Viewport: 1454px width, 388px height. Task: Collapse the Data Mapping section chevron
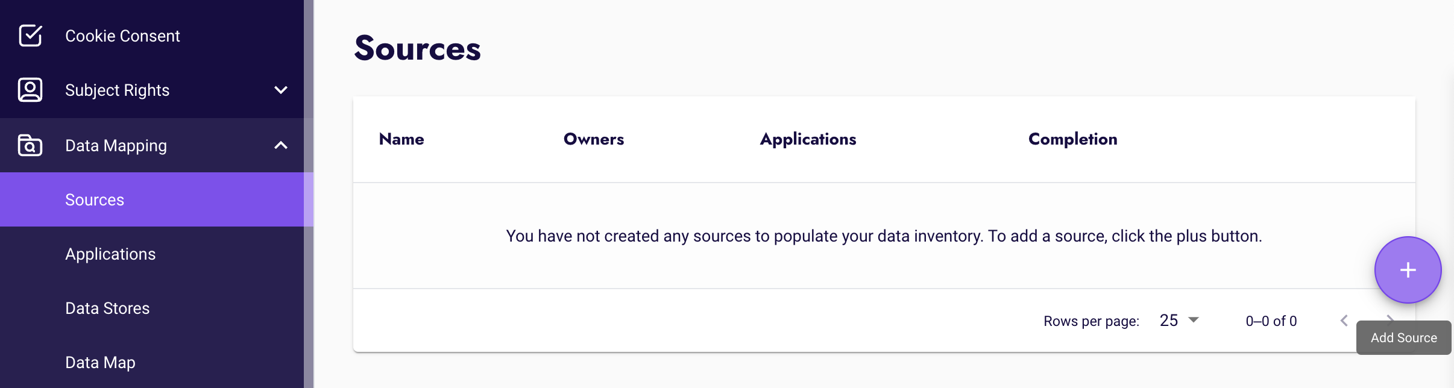[x=280, y=145]
